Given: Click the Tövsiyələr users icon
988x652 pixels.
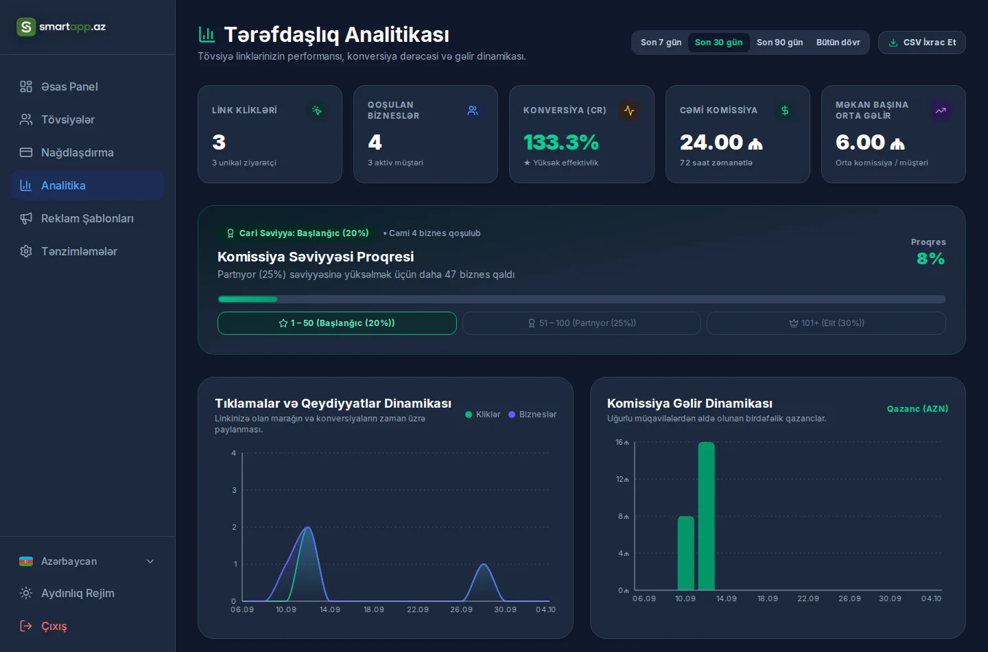Looking at the screenshot, I should pos(26,119).
